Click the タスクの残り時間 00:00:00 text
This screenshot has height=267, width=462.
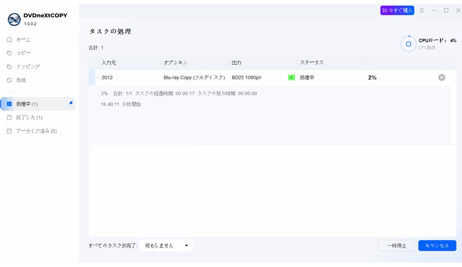[227, 93]
